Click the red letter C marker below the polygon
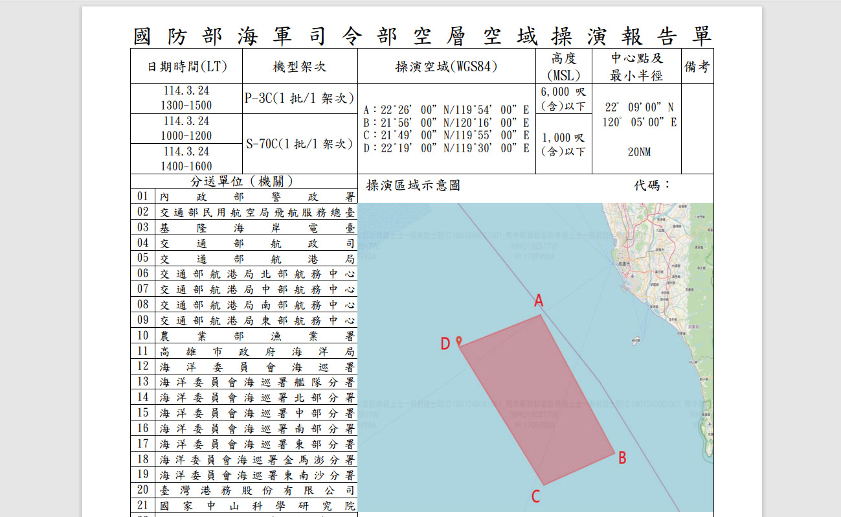The width and height of the screenshot is (841, 517). coord(534,496)
